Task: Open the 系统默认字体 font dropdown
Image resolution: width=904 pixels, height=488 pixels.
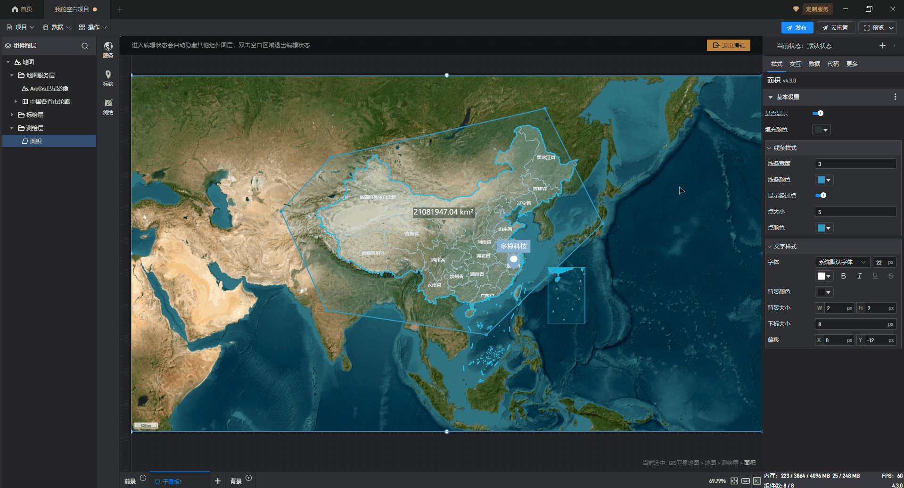Action: [842, 262]
